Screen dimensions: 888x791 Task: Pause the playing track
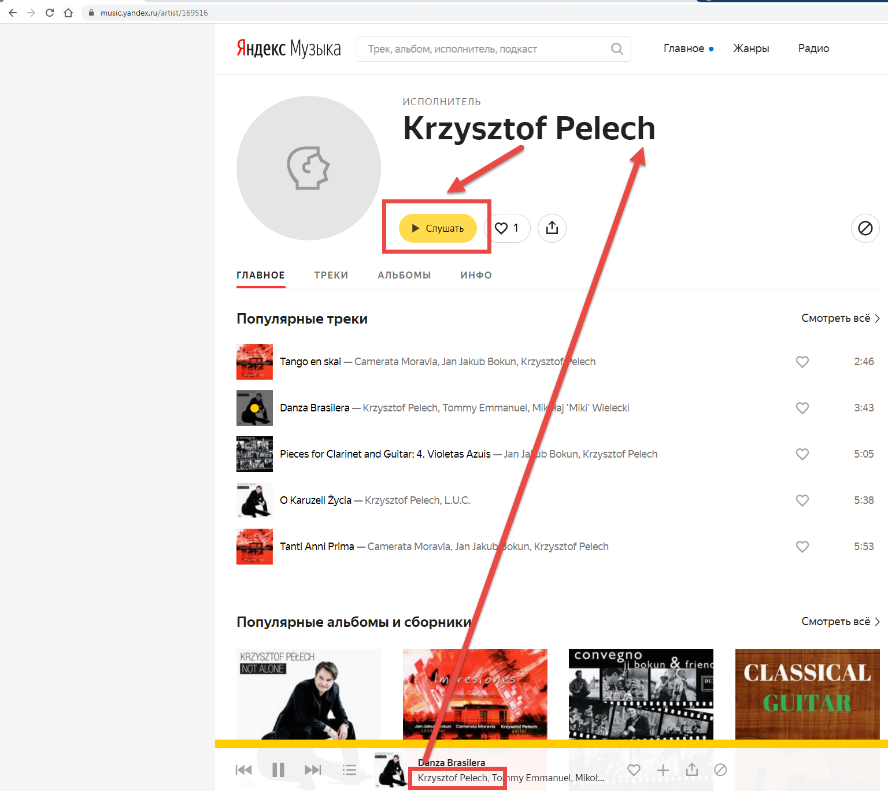point(278,770)
